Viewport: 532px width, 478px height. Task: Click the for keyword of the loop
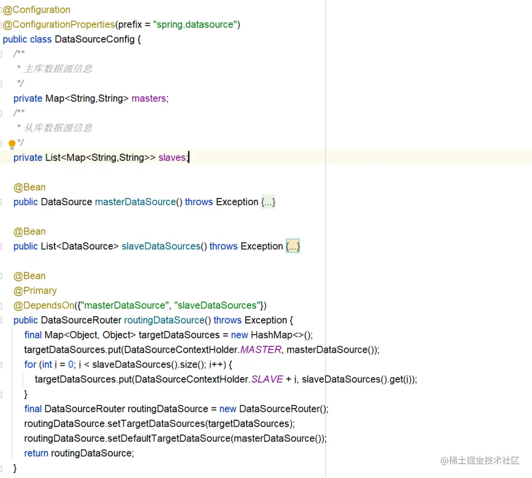30,365
